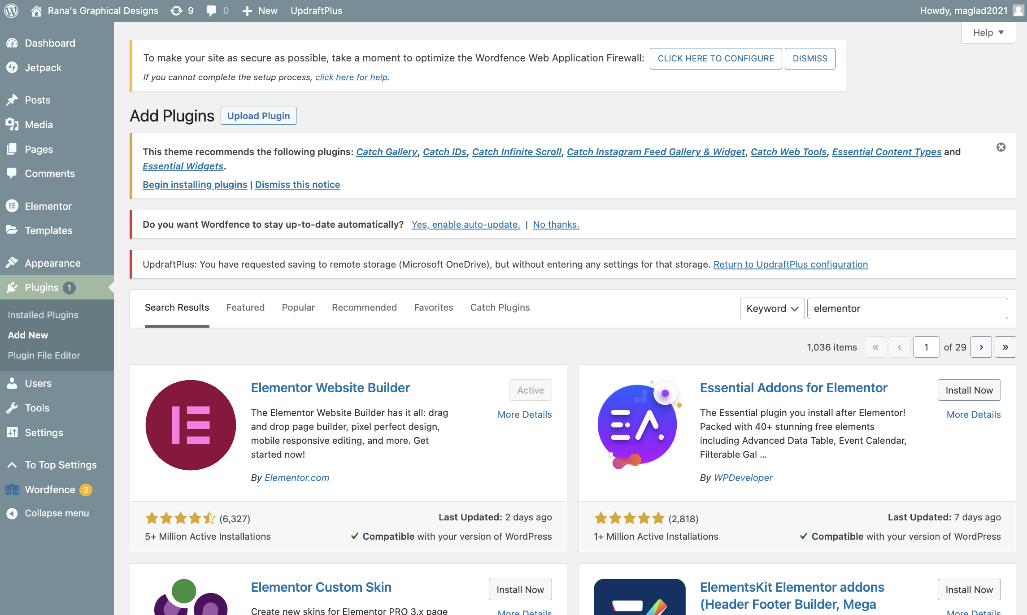This screenshot has width=1027, height=615.
Task: Click the Plugins plug icon
Action: pyautogui.click(x=12, y=287)
